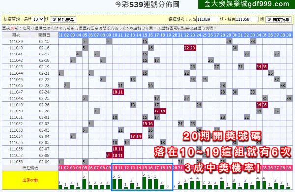
Task: Click the marked numbers row label
Action: click(x=30, y=168)
